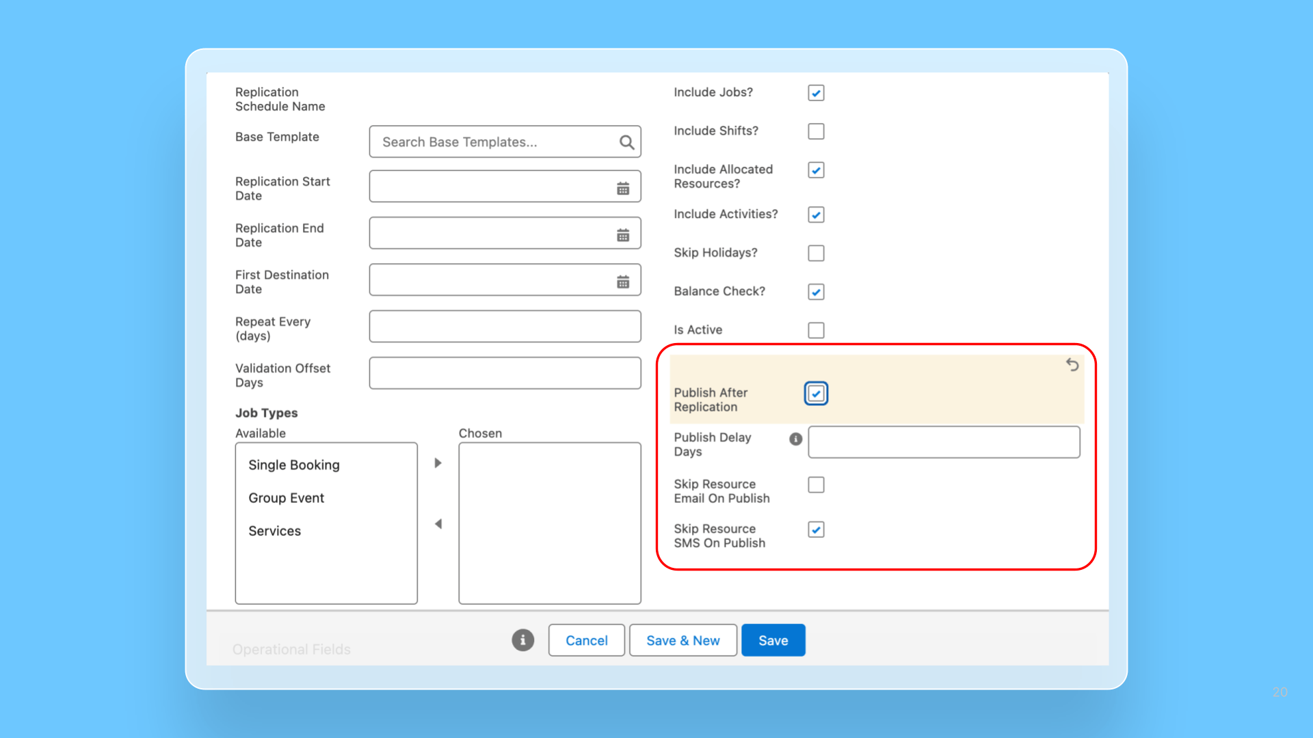Toggle the Is Active checkbox
Viewport: 1313px width, 738px height.
pyautogui.click(x=816, y=330)
